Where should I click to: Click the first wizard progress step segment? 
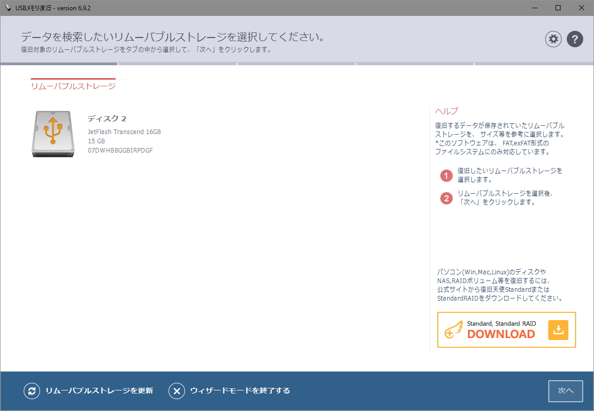point(59,64)
